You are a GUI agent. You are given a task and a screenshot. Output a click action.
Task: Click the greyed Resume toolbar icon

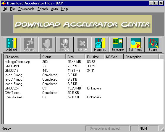29,45
